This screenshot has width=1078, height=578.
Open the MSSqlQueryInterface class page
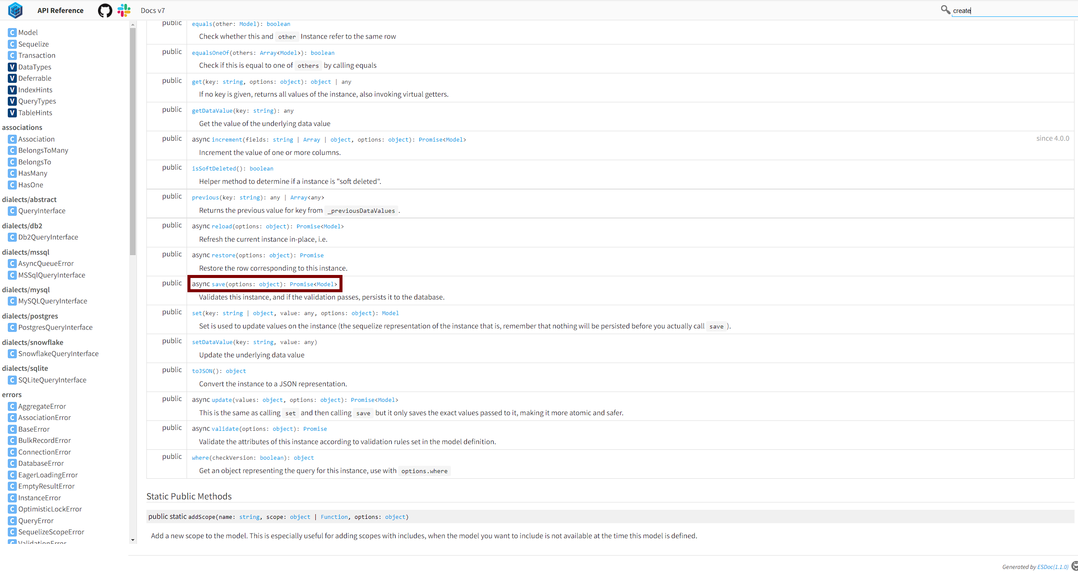click(x=52, y=275)
